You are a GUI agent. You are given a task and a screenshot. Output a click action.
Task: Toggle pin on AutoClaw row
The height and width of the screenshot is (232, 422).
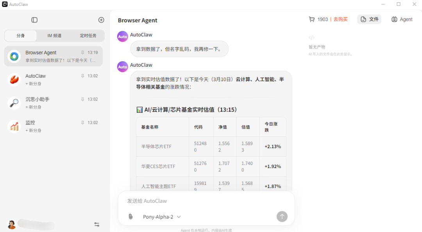pos(82,76)
